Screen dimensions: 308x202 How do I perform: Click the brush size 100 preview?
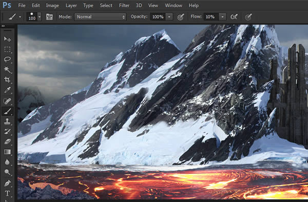pyautogui.click(x=32, y=17)
